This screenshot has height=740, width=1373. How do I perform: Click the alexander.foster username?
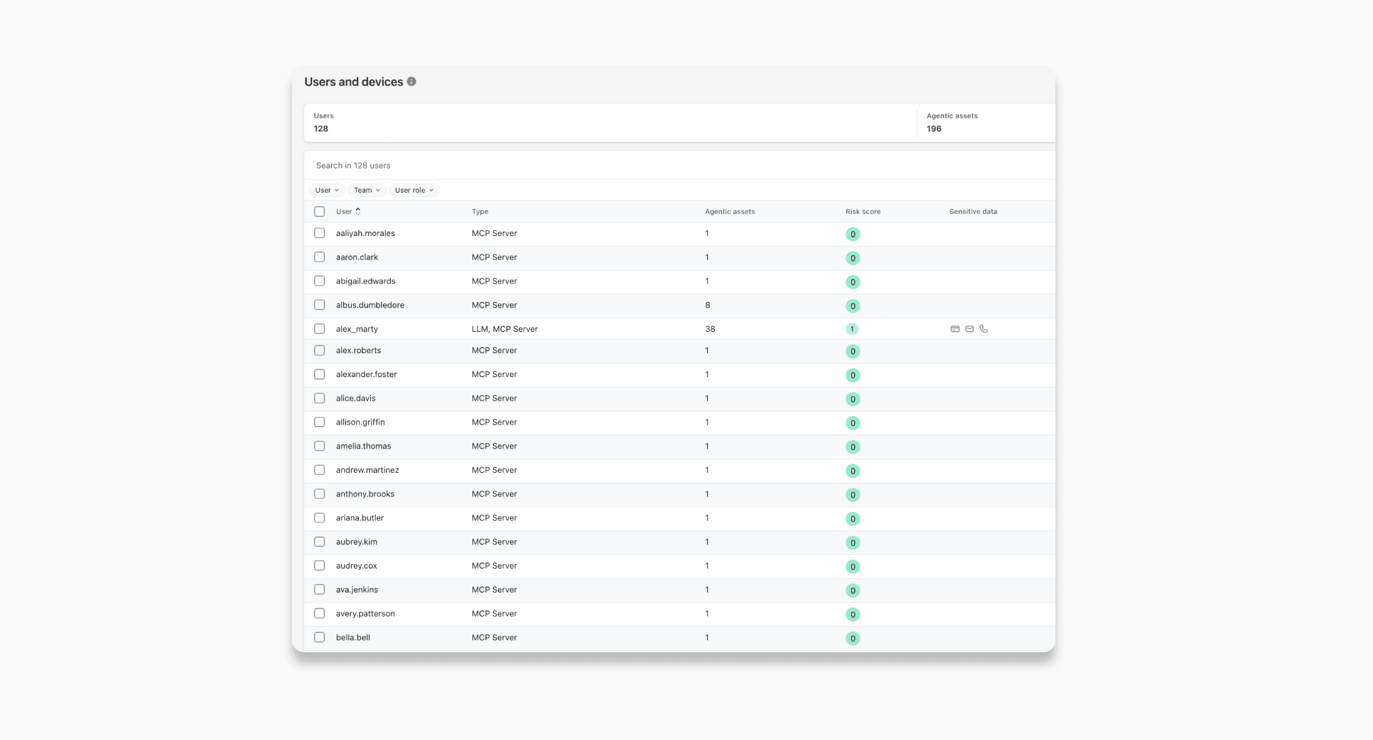(x=367, y=374)
